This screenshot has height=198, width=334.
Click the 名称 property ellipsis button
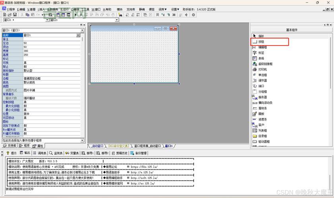pos(78,35)
